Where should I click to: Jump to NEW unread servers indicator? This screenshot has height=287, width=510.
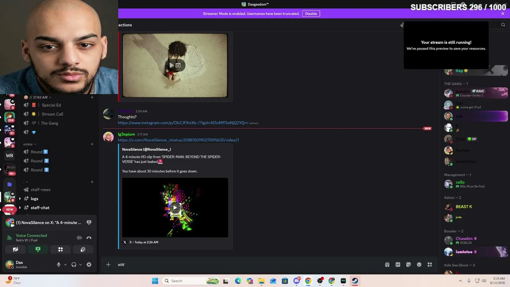pyautogui.click(x=10, y=209)
